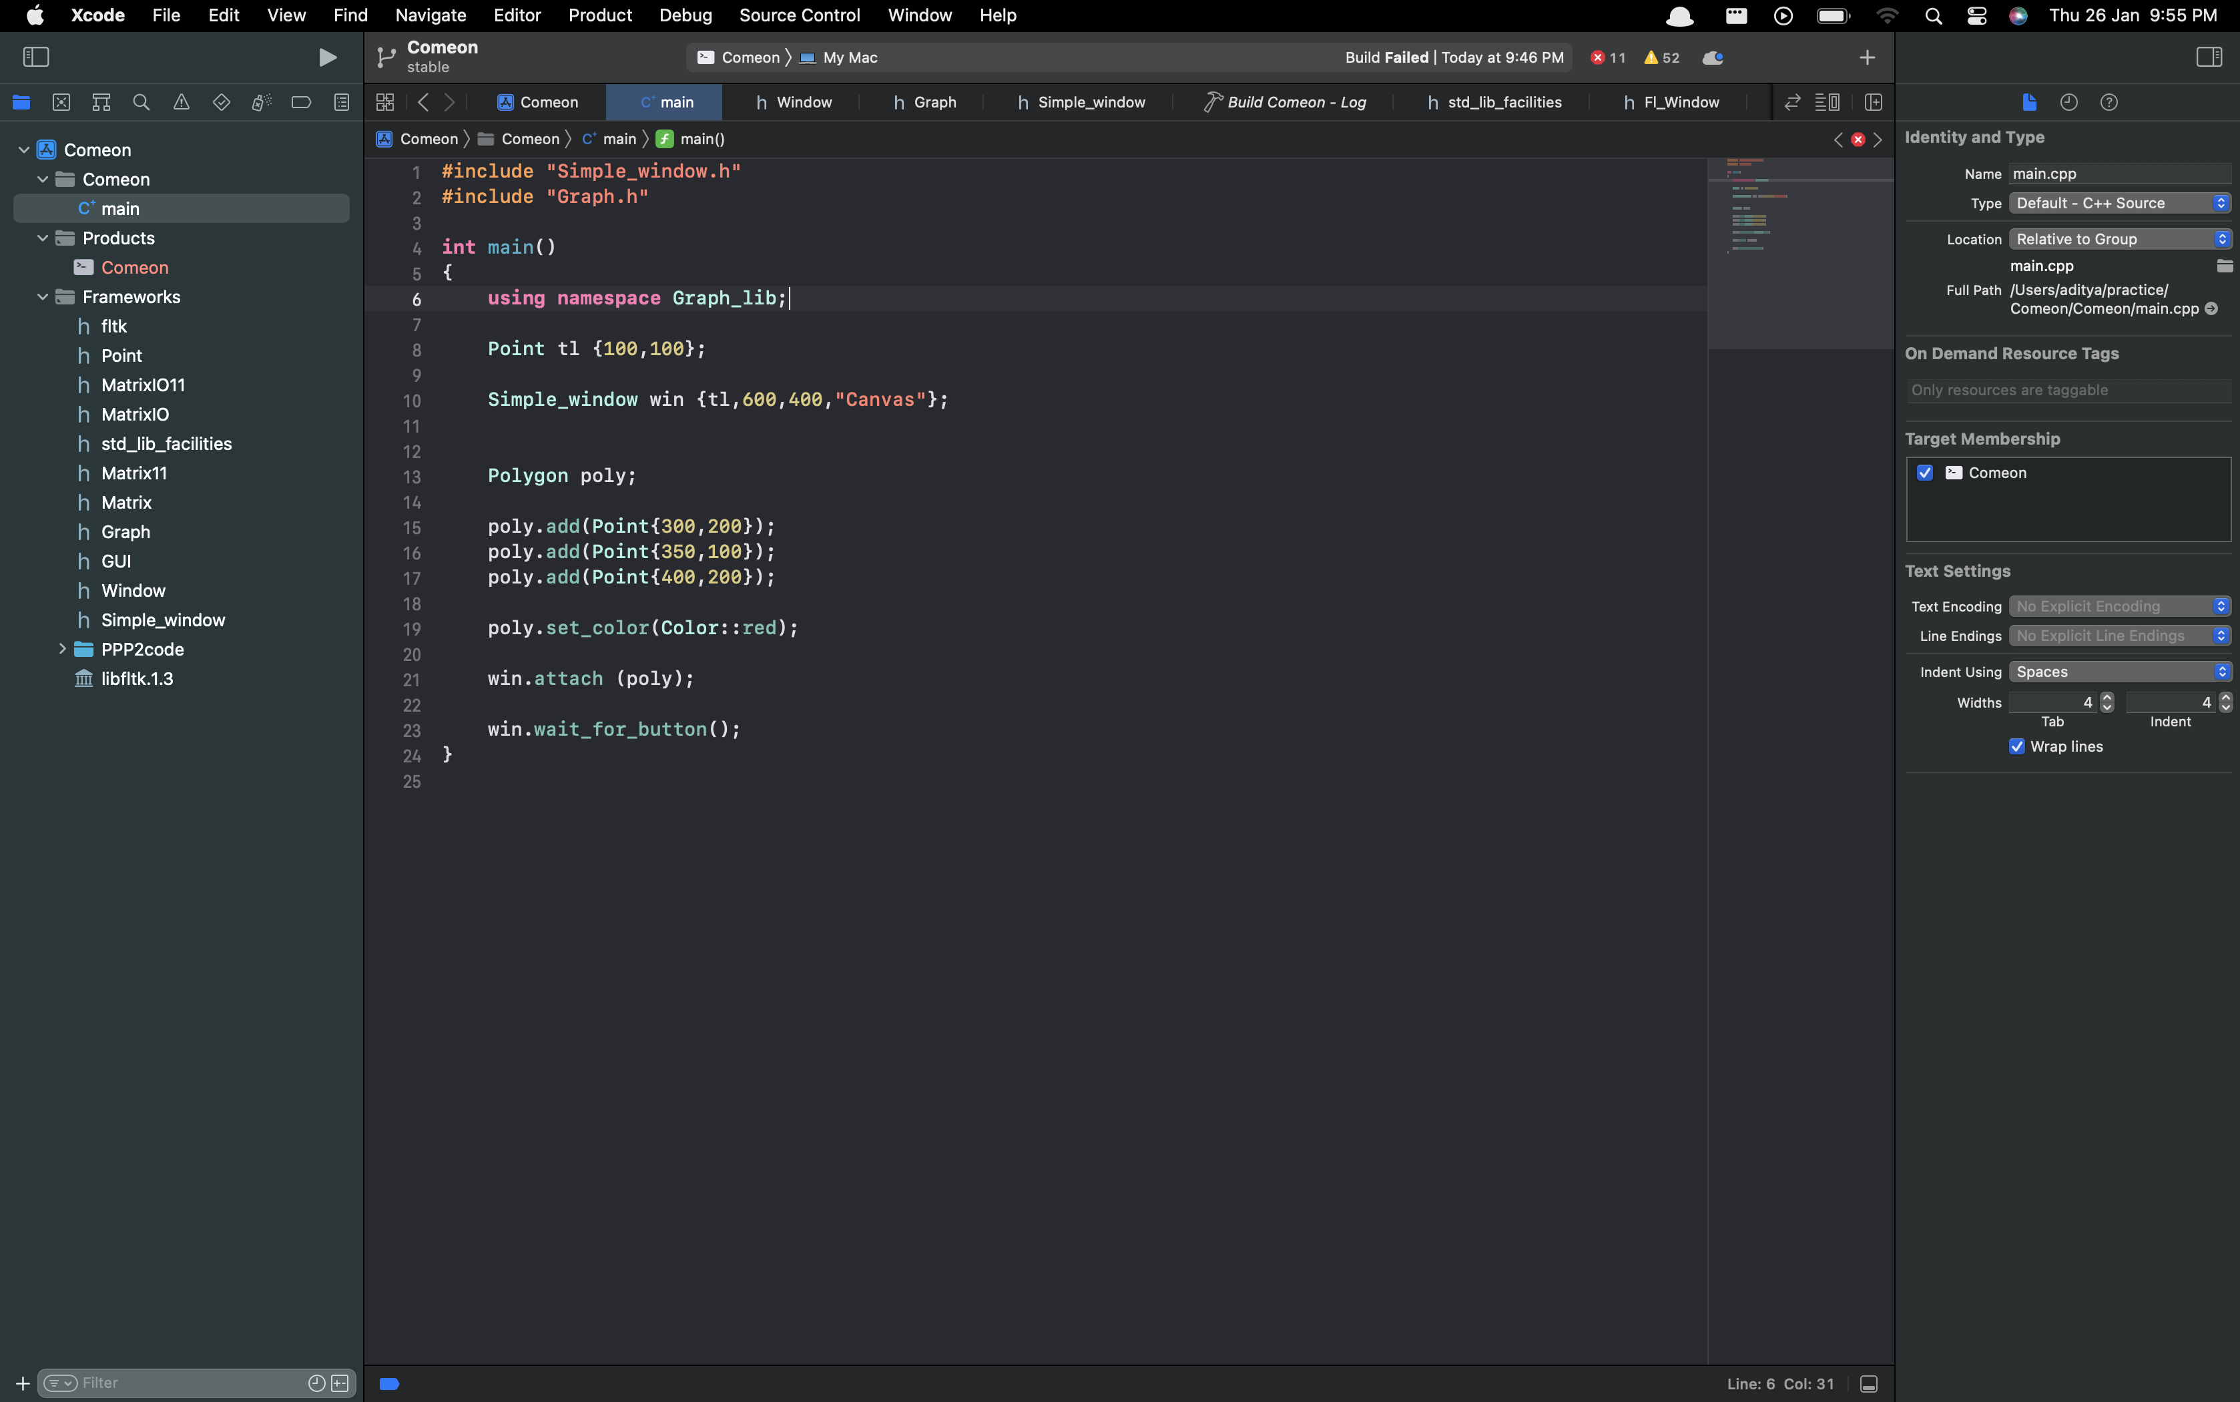Image resolution: width=2240 pixels, height=1402 pixels.
Task: Open the Issue navigator warning icon
Action: (181, 102)
